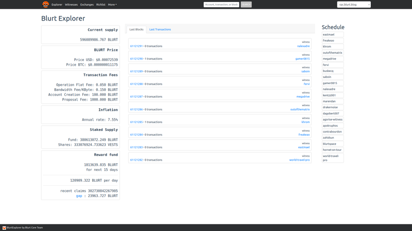This screenshot has width=412, height=231.
Task: Click the gap link in Reward fund
Action: coord(79,196)
